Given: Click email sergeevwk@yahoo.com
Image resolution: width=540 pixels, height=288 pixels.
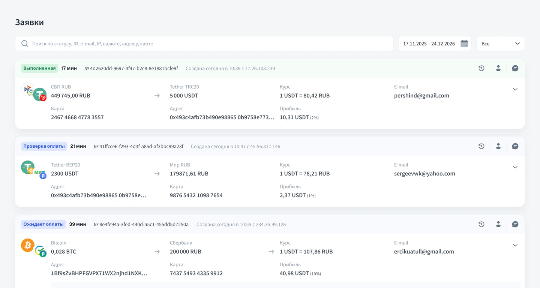Looking at the screenshot, I should tap(424, 174).
